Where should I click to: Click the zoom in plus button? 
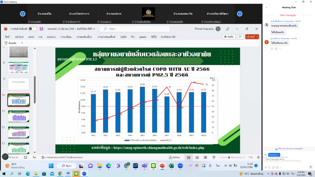click(244, 157)
